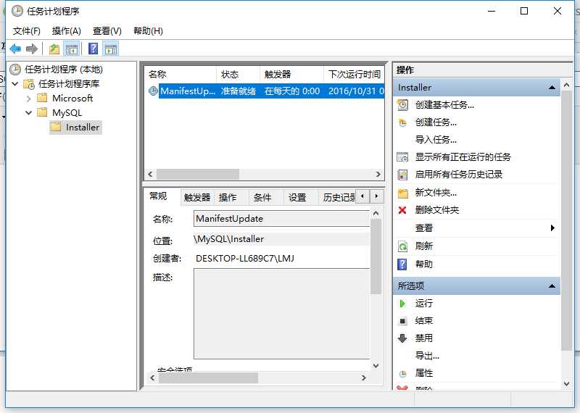Click the green Refresh (刷新) icon
The width and height of the screenshot is (580, 413).
[402, 246]
